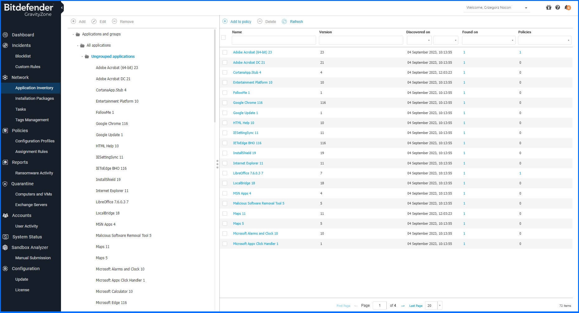Select Microsoft Edge 116 in the tree
This screenshot has width=579, height=313.
tap(111, 303)
